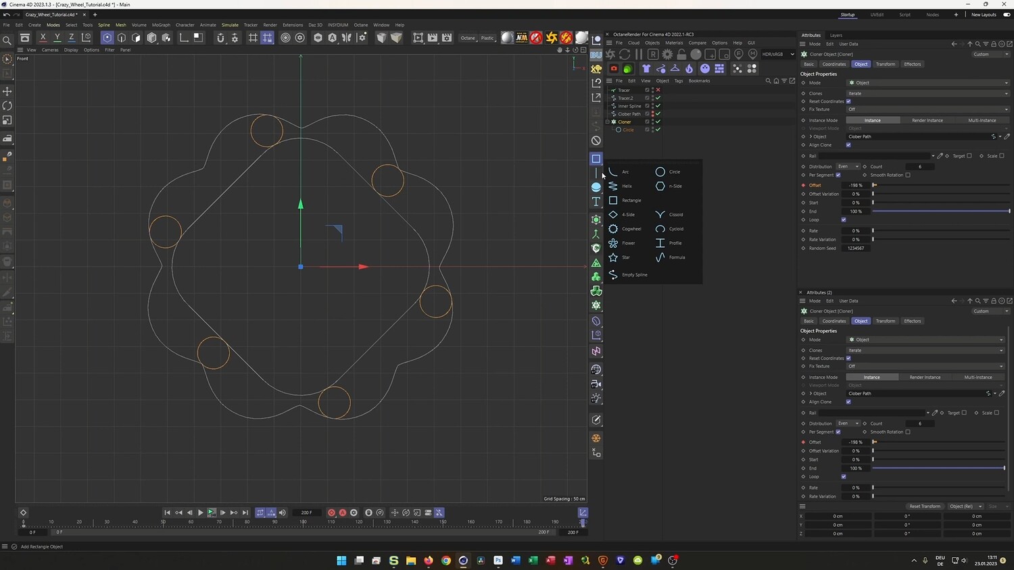Open the Spline menu
Screen dimensions: 1014x570
104,25
